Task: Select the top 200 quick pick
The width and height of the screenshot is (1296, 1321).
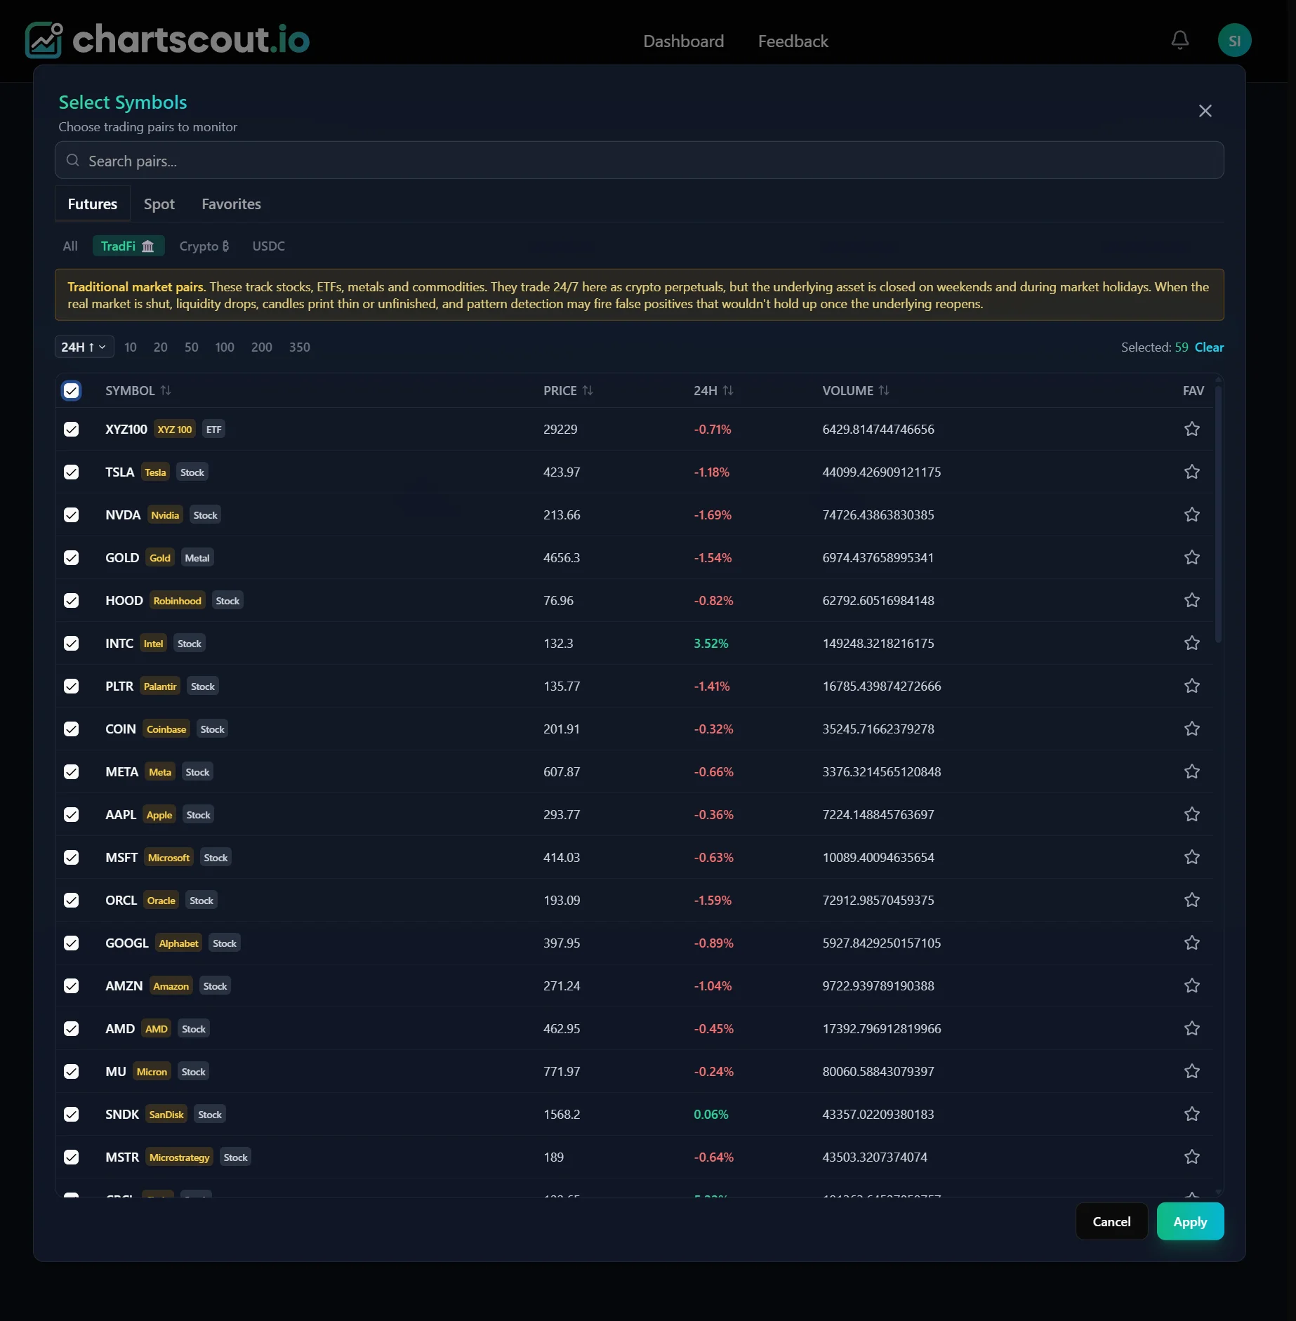Action: (261, 347)
